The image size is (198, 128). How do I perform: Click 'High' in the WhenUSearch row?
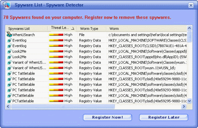(68, 35)
